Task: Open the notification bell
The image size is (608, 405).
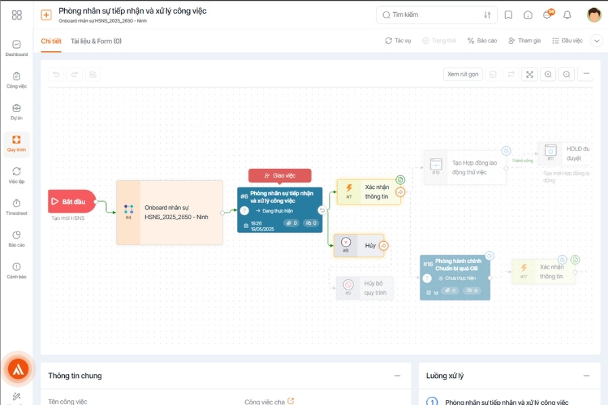Action: pos(567,15)
